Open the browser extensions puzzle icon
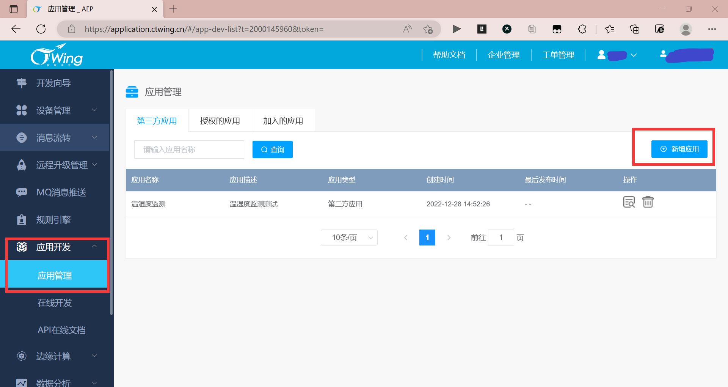 [582, 29]
